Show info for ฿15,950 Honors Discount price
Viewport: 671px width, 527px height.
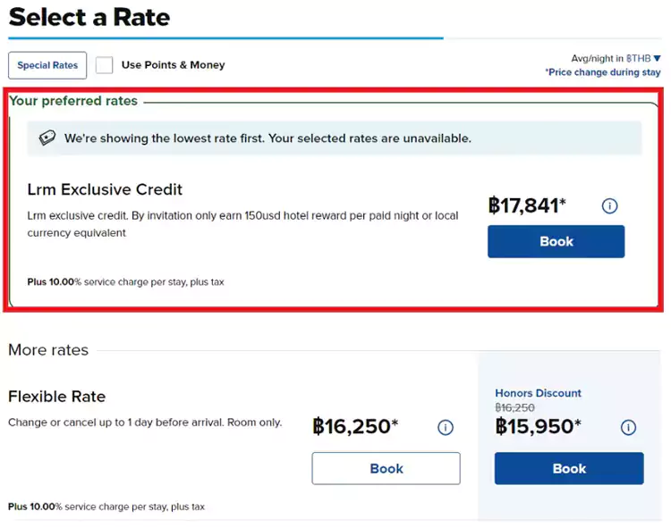[x=628, y=428]
